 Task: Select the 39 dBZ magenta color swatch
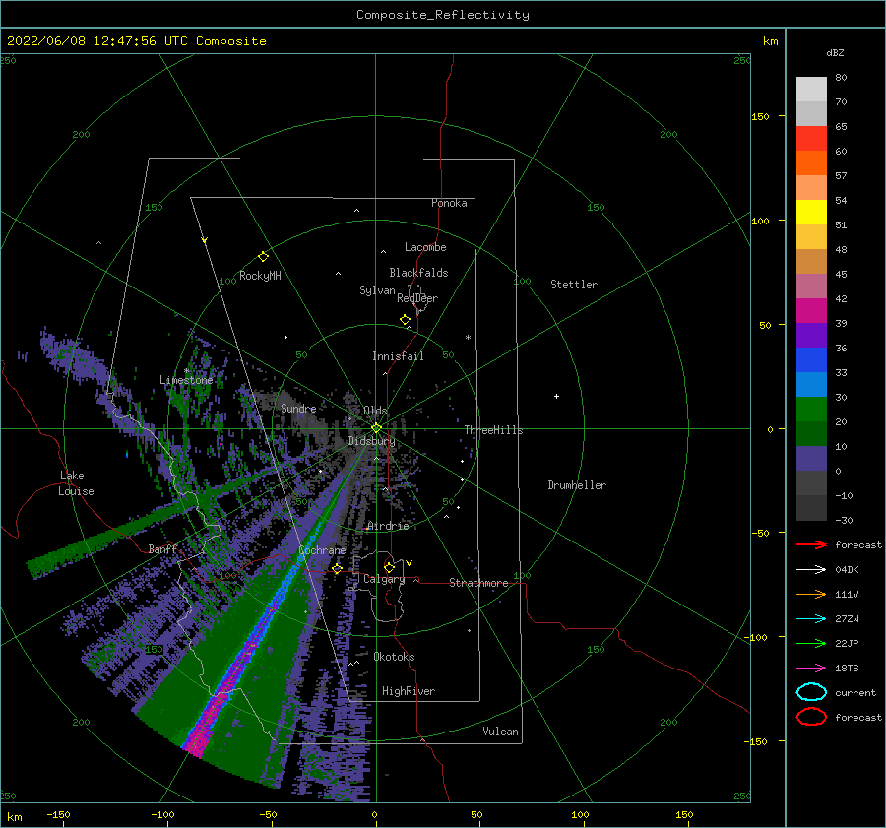pyautogui.click(x=811, y=311)
